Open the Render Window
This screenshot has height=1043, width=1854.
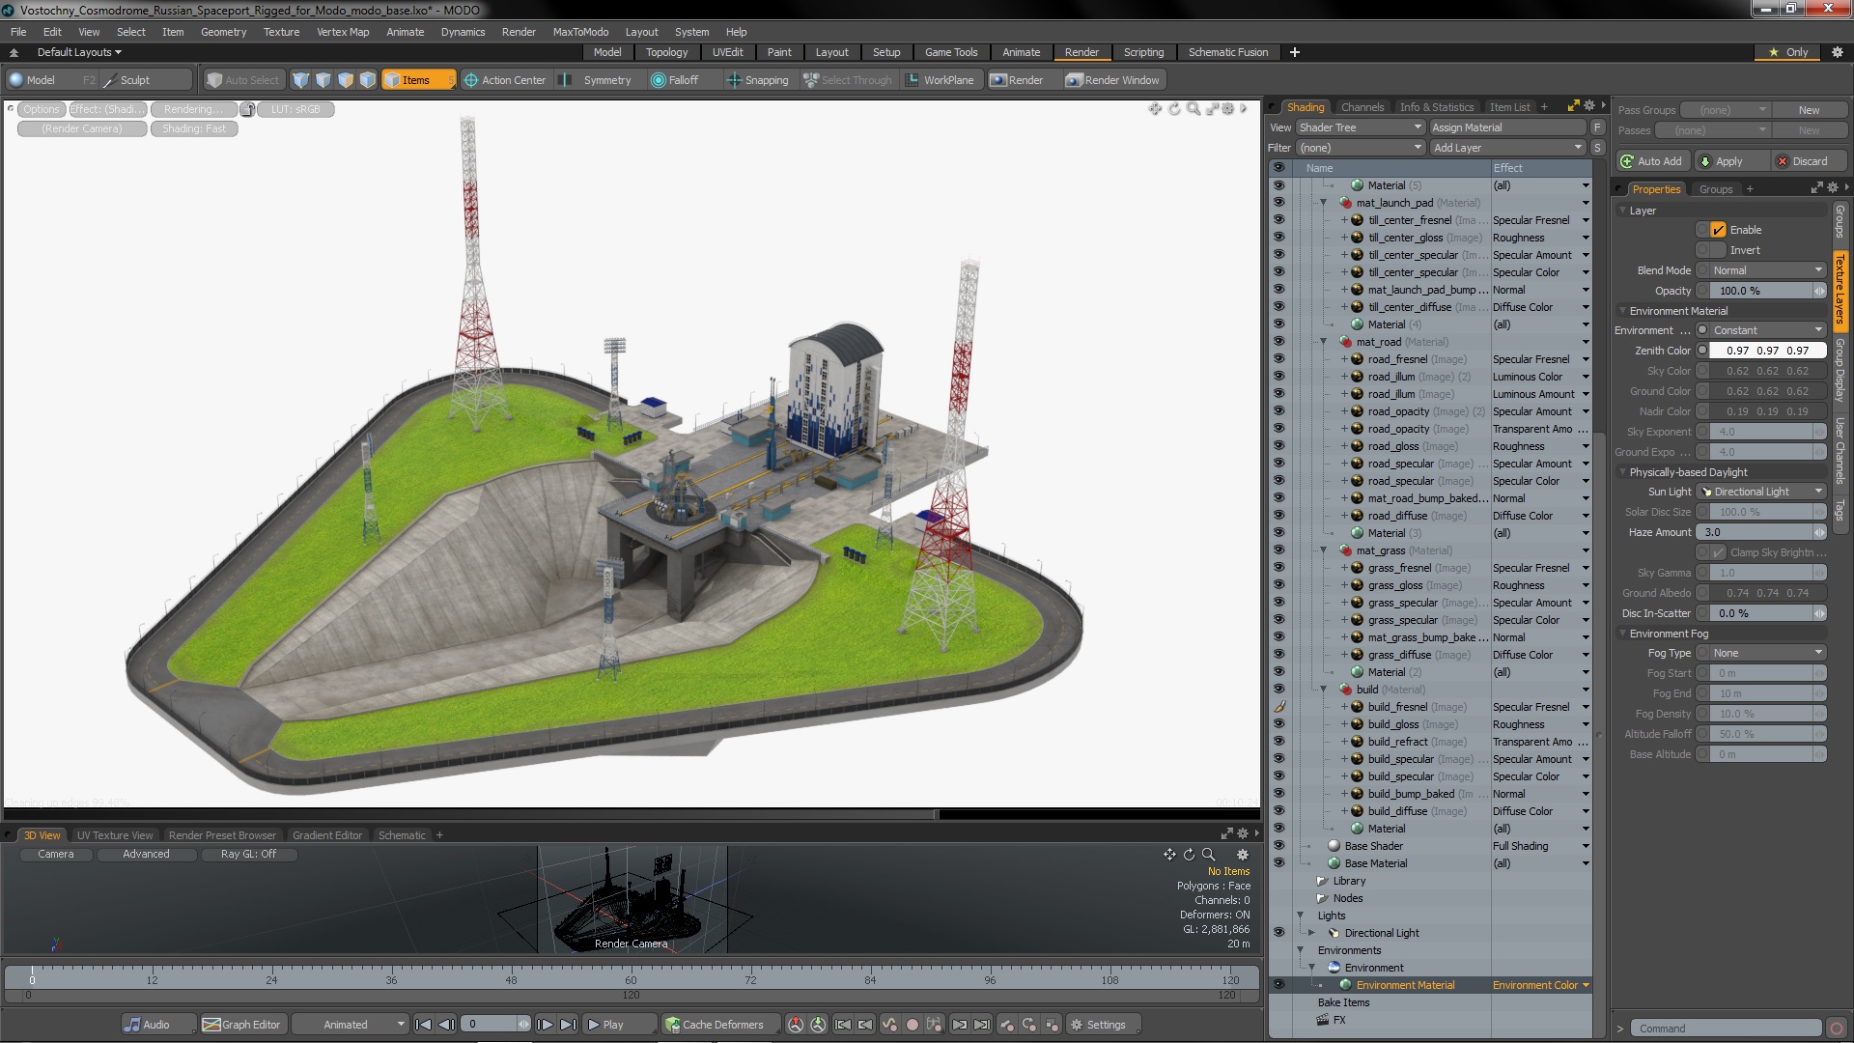tap(1112, 80)
